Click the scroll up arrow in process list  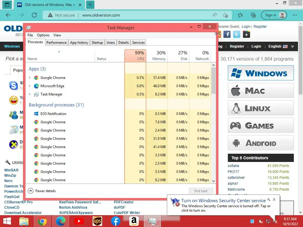pyautogui.click(x=213, y=65)
